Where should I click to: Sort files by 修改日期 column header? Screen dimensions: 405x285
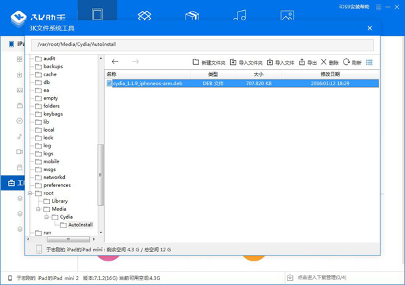[329, 73]
